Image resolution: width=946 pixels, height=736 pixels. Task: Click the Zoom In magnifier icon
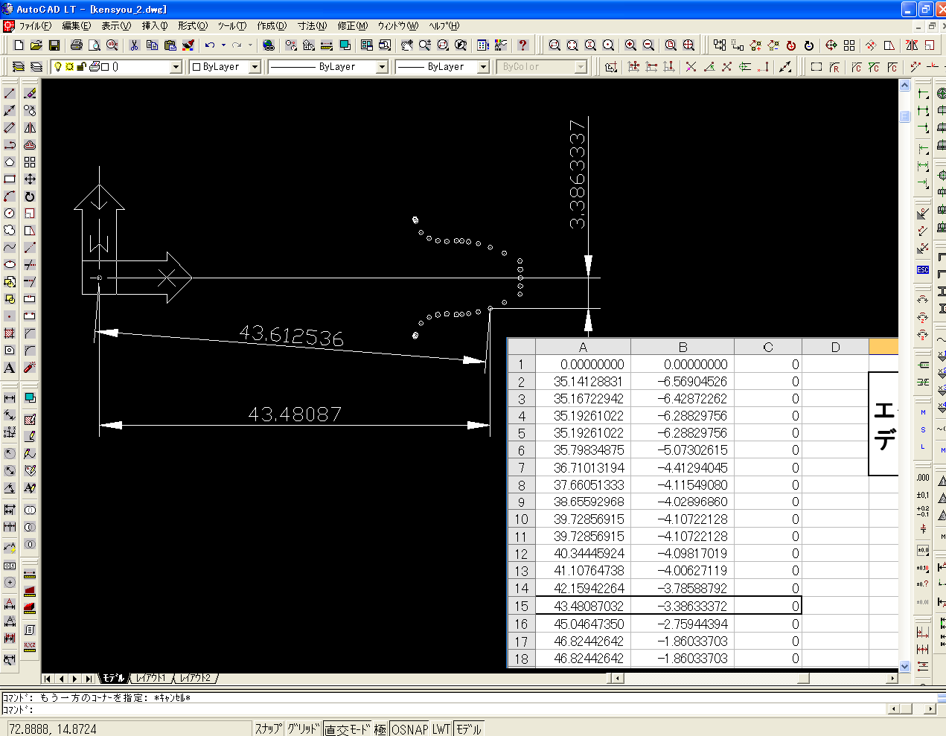tap(631, 45)
